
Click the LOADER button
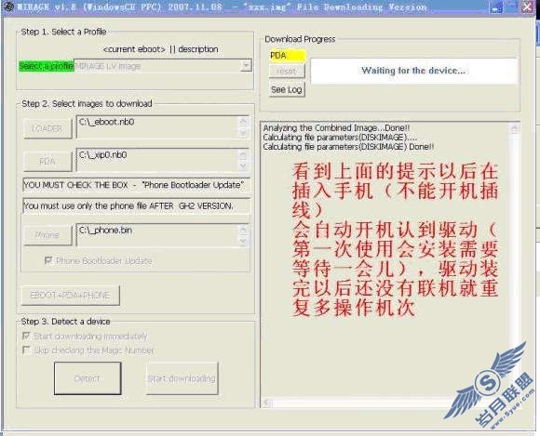(x=47, y=128)
